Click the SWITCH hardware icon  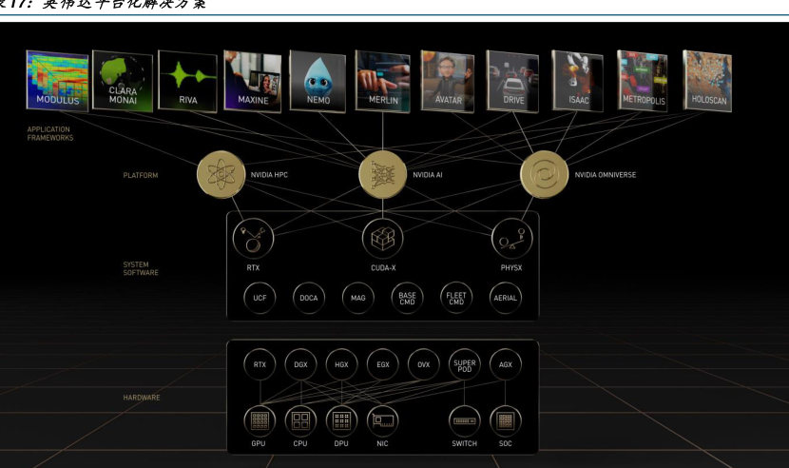pyautogui.click(x=465, y=420)
